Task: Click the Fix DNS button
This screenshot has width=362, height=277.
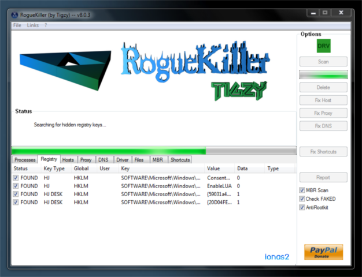Action: tap(323, 126)
